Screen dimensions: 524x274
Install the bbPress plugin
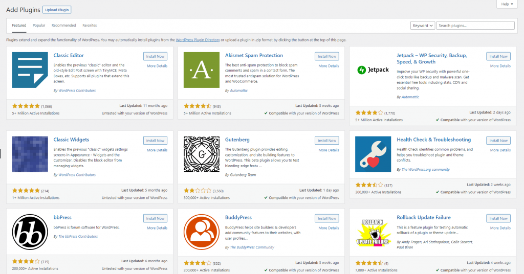[x=156, y=218]
